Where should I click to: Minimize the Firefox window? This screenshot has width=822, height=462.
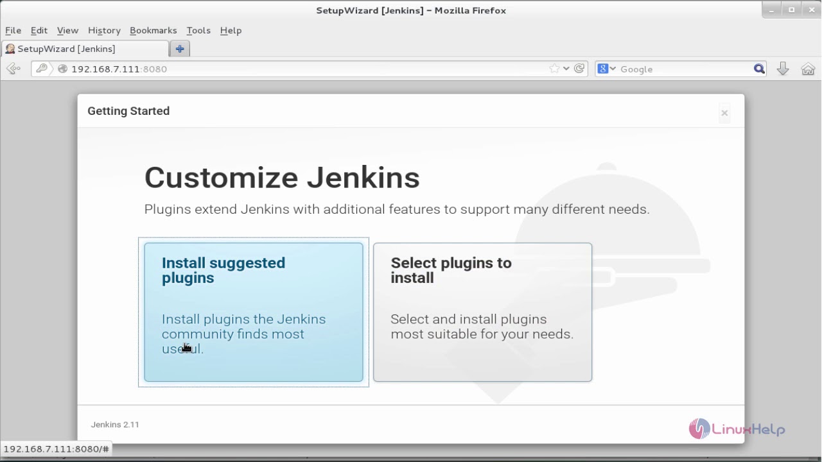click(x=773, y=10)
